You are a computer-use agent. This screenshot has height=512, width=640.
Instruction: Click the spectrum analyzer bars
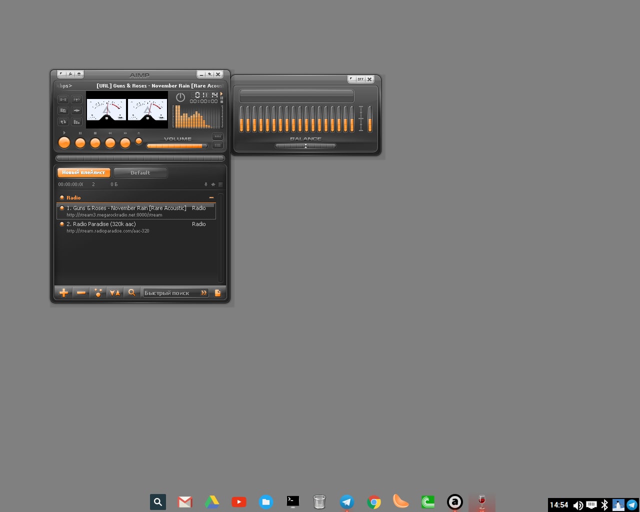coord(196,116)
